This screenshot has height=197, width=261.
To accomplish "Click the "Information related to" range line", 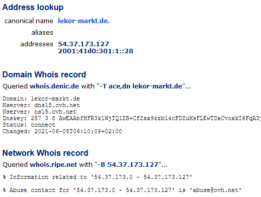I will coord(98,177).
